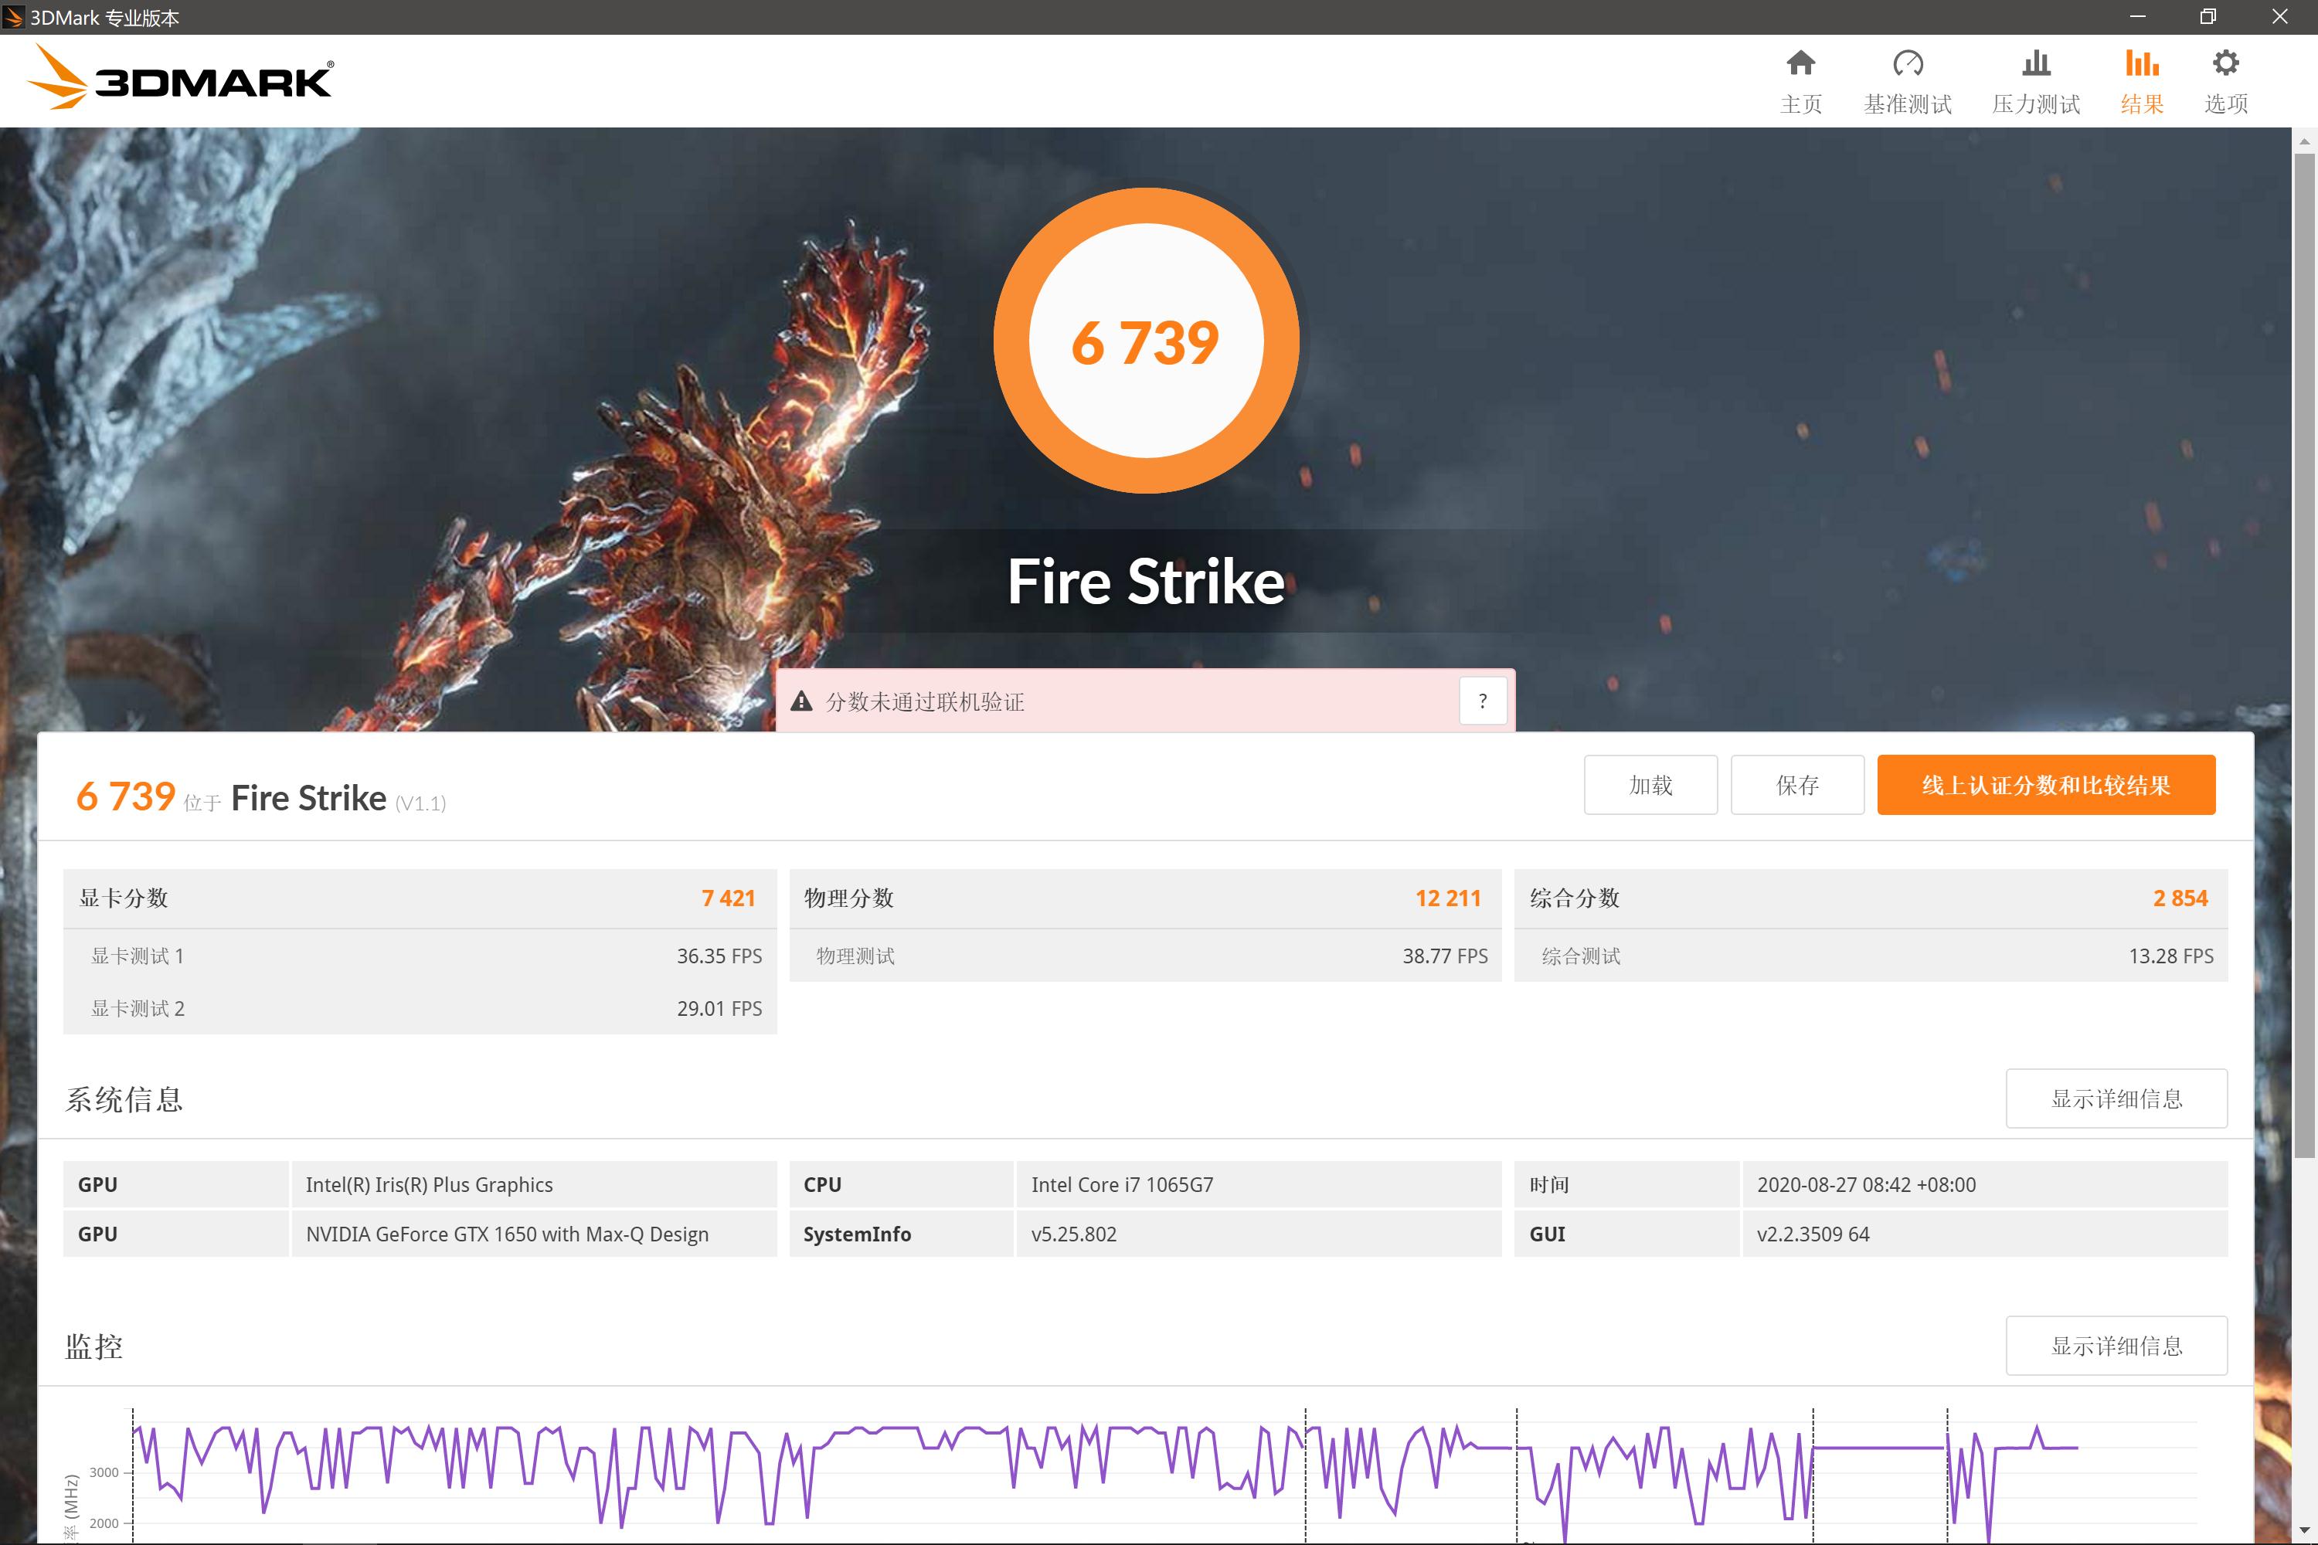
Task: Click the warning triangle icon in validation banner
Action: tap(801, 701)
